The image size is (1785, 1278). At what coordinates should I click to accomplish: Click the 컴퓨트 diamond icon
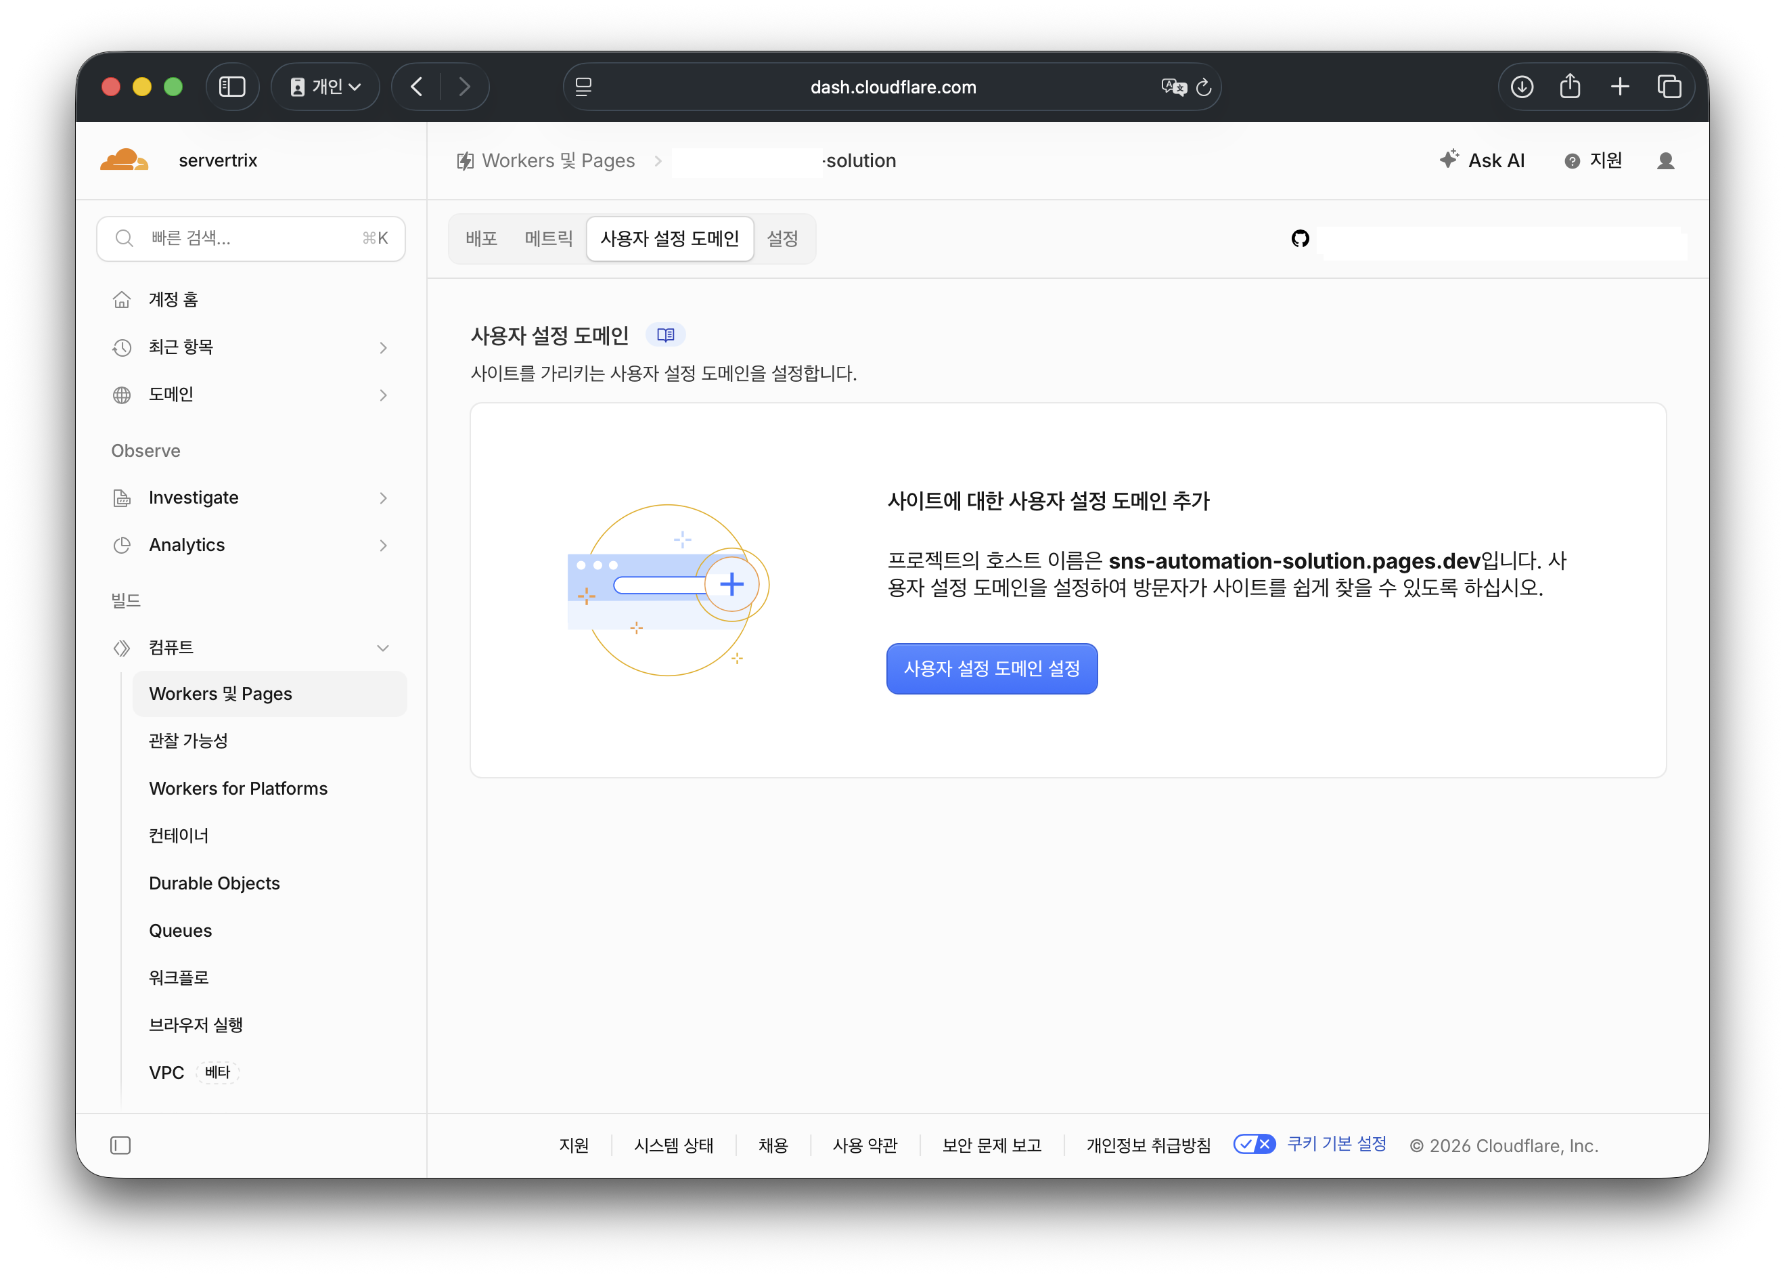tap(122, 648)
